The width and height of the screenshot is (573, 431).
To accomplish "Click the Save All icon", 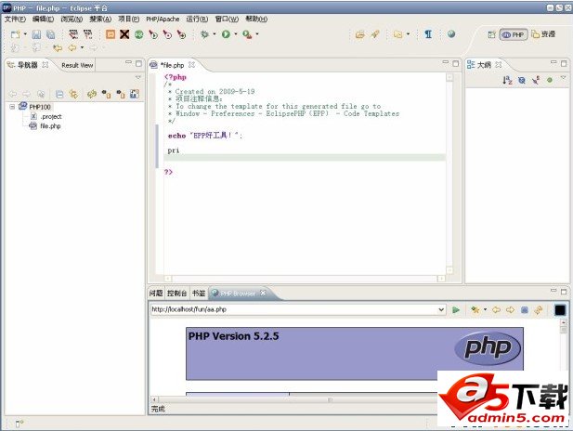I will [x=51, y=34].
